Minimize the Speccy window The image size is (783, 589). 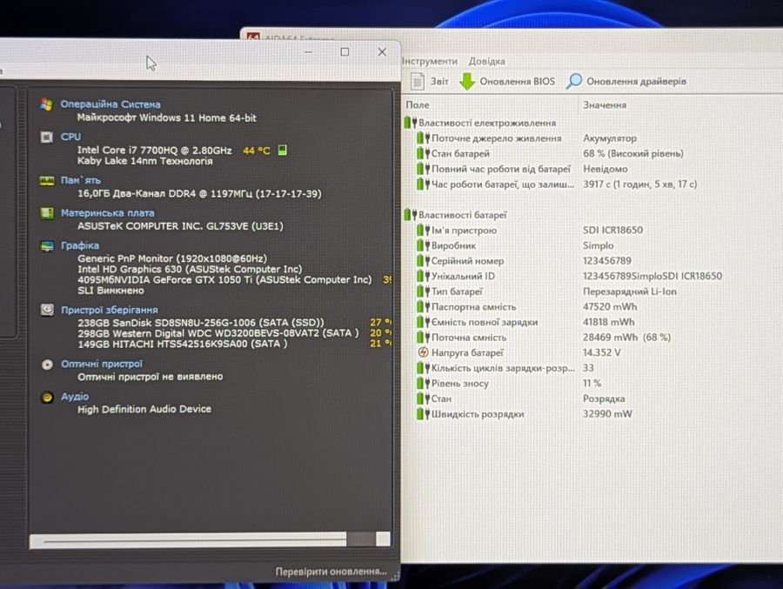tap(308, 52)
